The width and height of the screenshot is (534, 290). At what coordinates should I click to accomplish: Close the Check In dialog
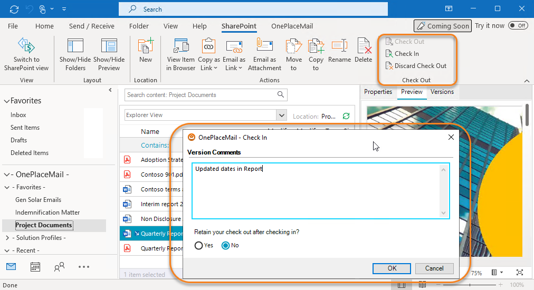point(451,137)
